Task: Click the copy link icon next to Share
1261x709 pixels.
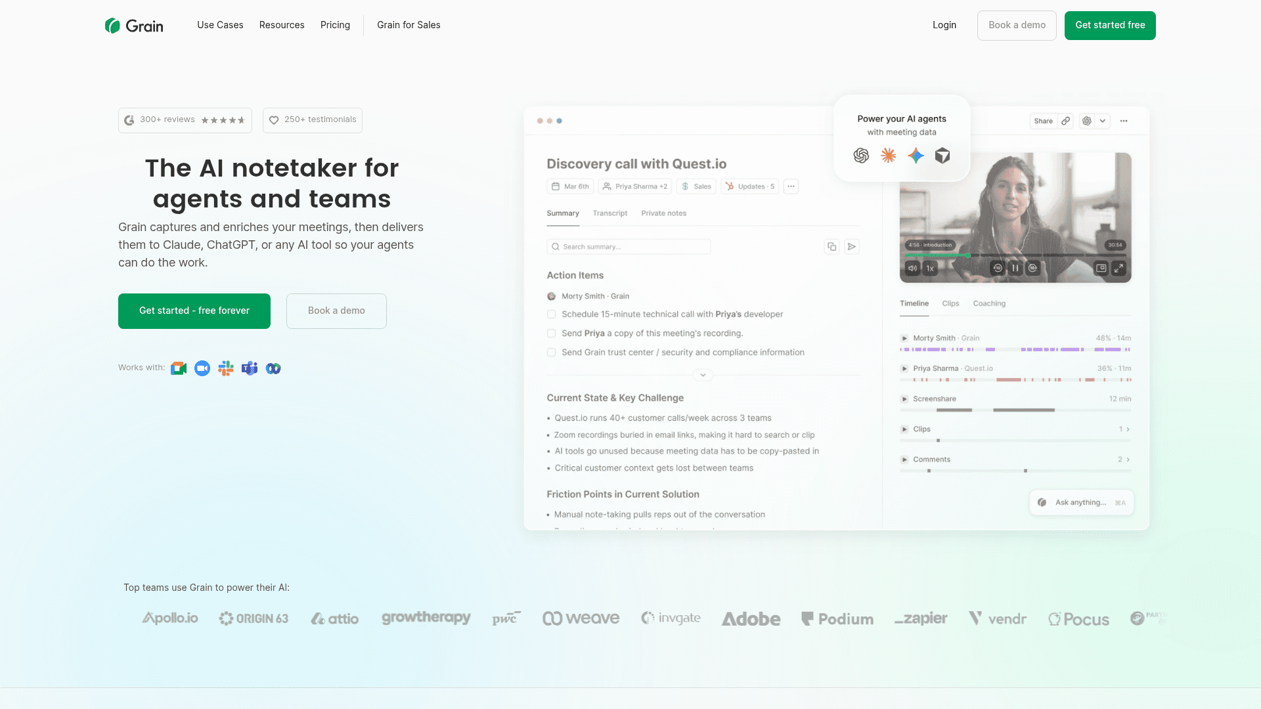Action: coord(1066,121)
